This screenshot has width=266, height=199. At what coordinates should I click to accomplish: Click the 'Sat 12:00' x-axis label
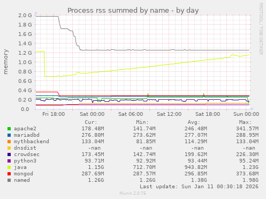169,114
